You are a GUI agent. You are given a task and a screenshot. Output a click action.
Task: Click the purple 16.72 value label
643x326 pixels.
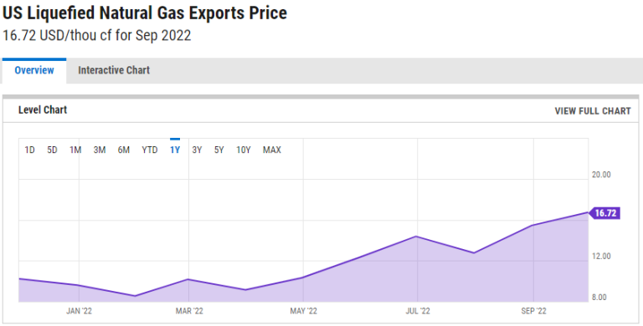(x=604, y=213)
